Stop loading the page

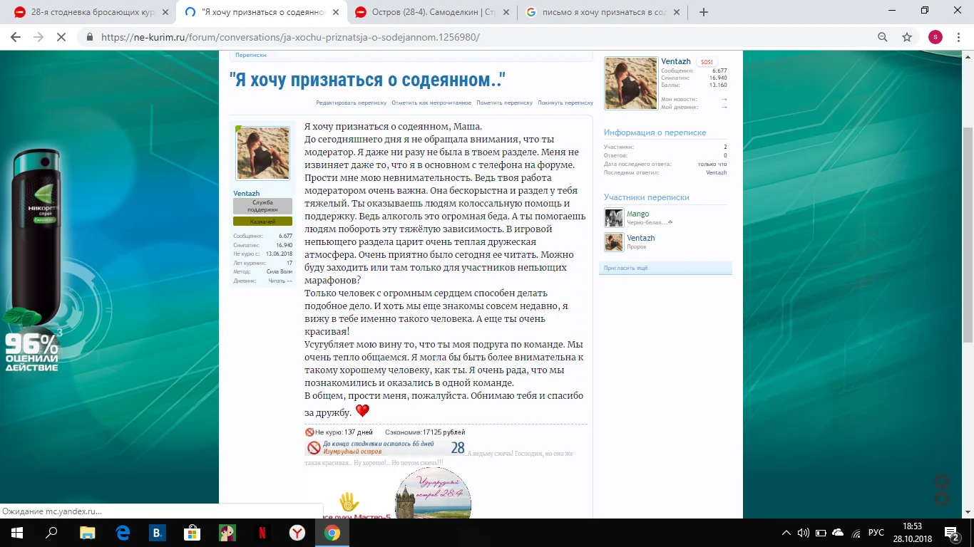(61, 37)
